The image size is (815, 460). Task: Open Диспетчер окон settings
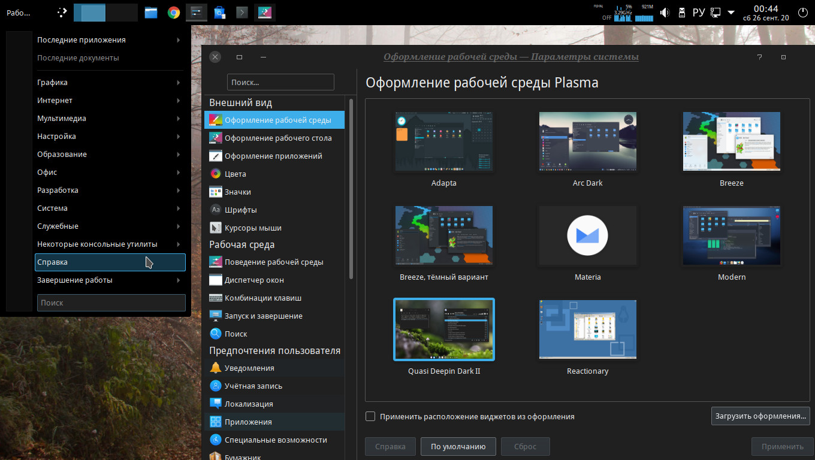(274, 280)
